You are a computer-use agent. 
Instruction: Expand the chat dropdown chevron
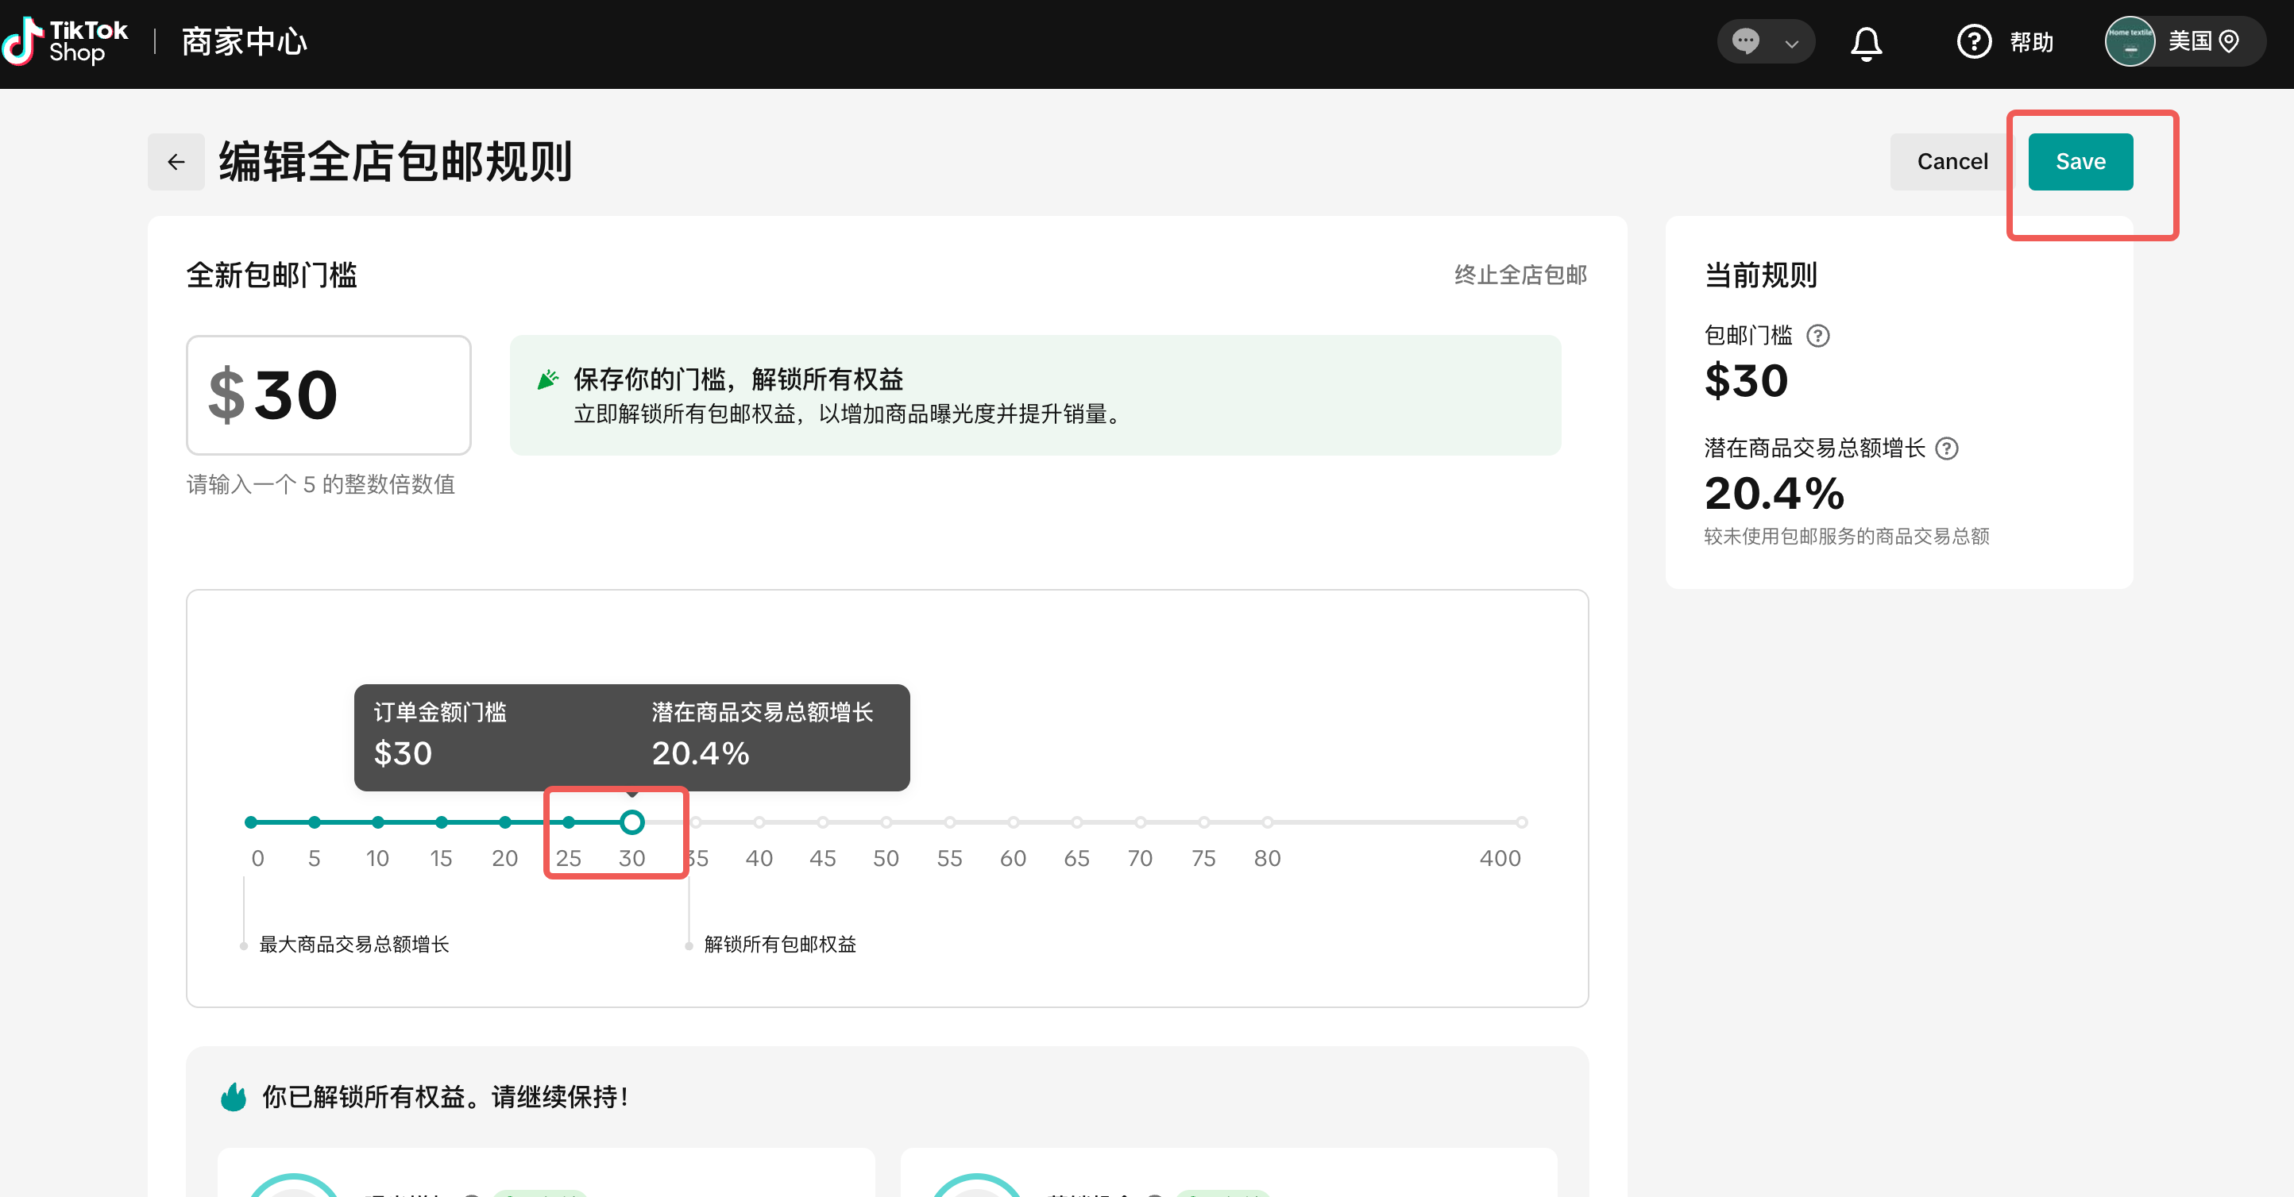[x=1792, y=43]
